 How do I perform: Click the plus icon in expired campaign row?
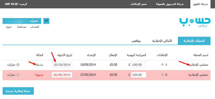coord(163,75)
